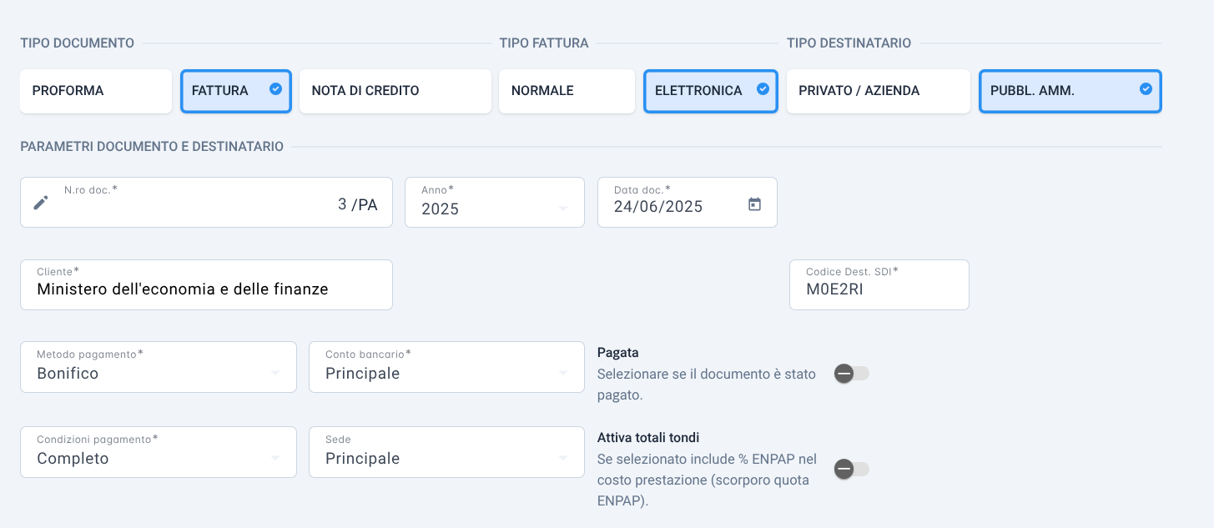
Task: Enable Attiva totali tondi switch
Action: (x=852, y=470)
